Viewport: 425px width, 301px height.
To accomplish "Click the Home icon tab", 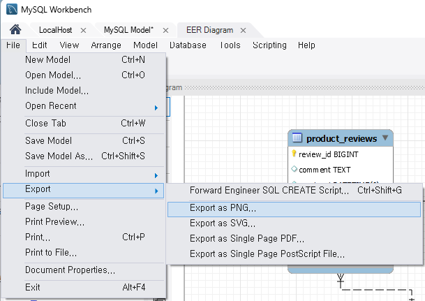I will [15, 29].
